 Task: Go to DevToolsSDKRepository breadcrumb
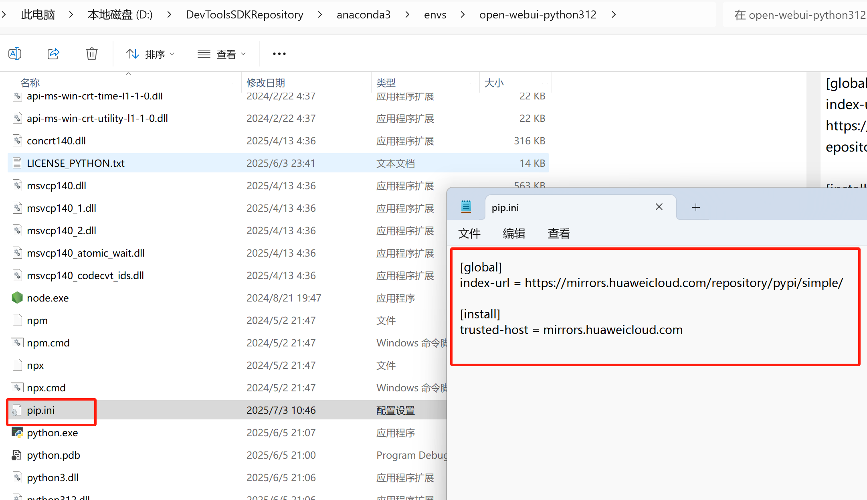click(x=245, y=14)
